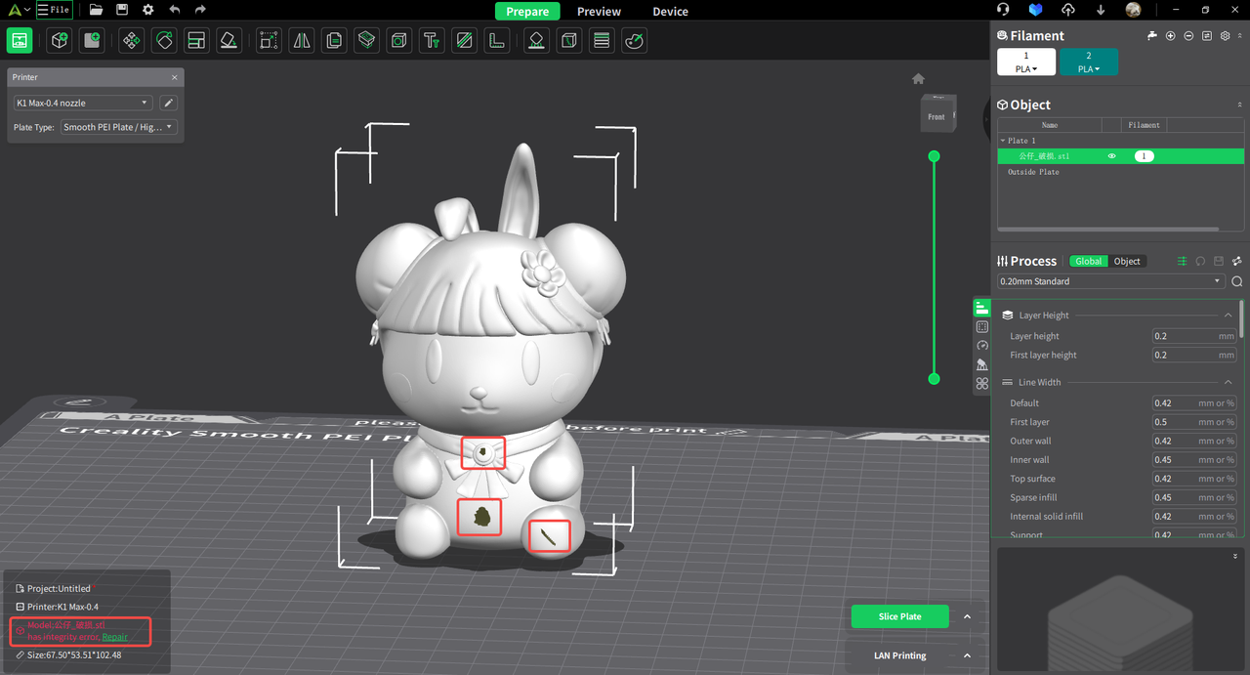Image resolution: width=1250 pixels, height=675 pixels.
Task: Click the download arrow icon
Action: 1102,10
